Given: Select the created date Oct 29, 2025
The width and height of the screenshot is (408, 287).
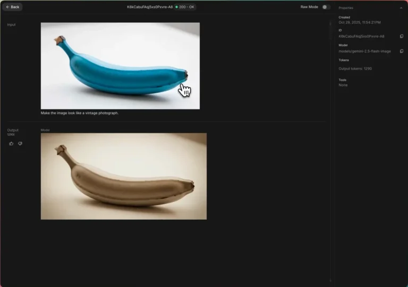Looking at the screenshot, I should [x=360, y=22].
